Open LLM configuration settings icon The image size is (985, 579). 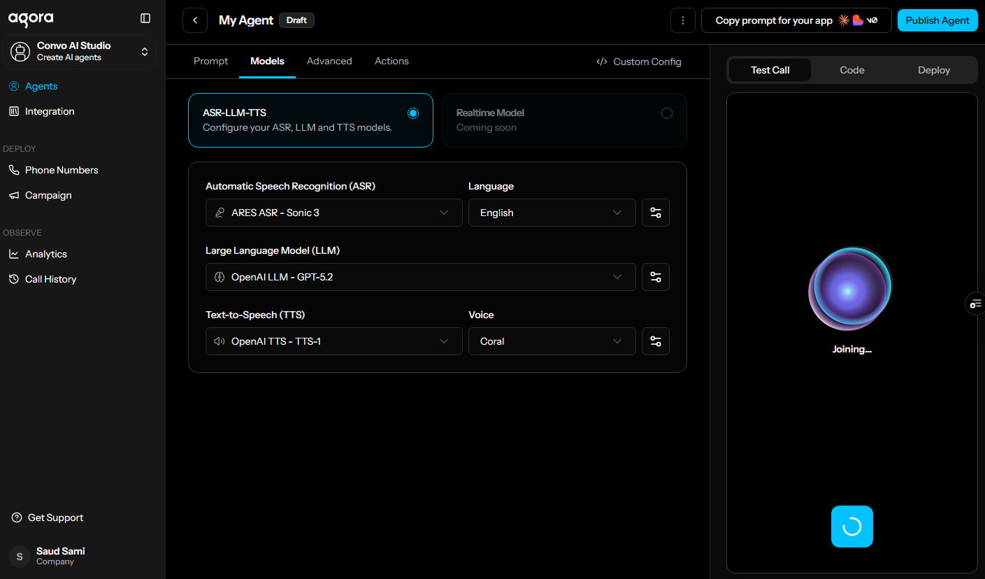click(655, 277)
